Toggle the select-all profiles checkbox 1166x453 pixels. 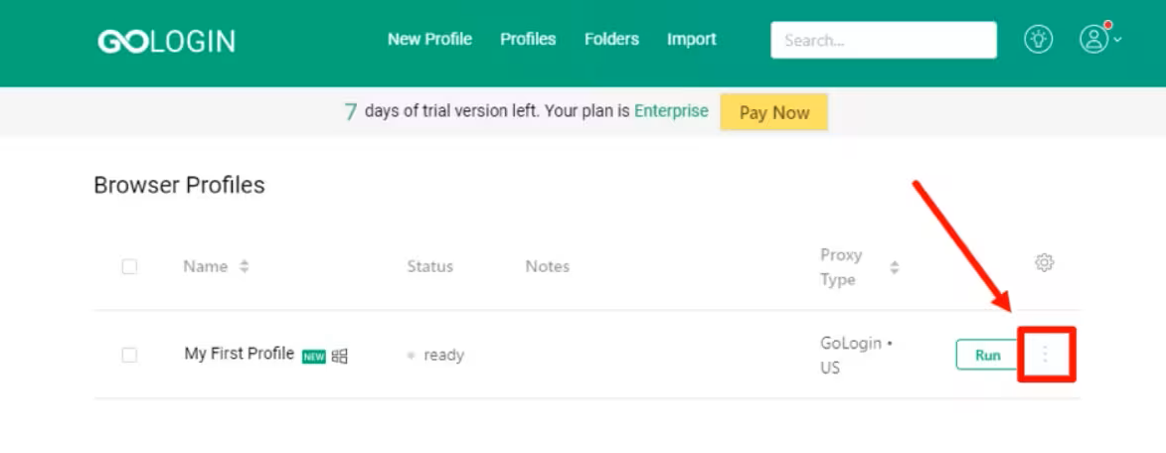[129, 266]
